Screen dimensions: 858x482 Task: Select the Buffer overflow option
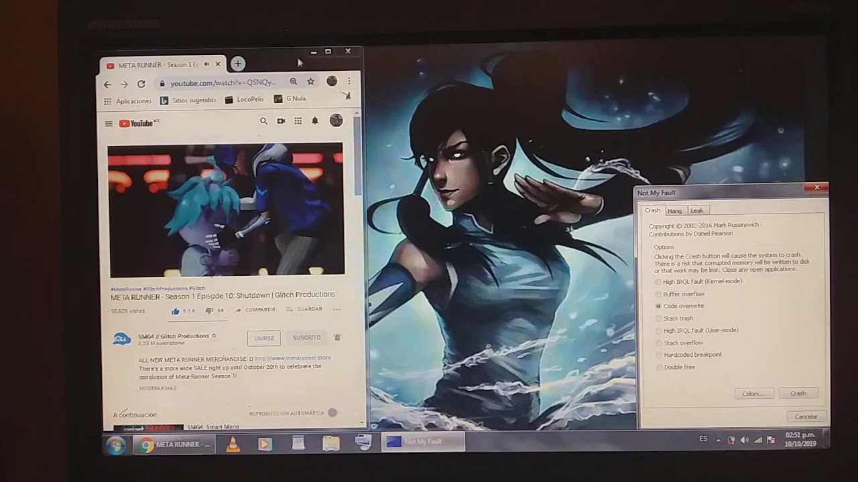pyautogui.click(x=680, y=294)
